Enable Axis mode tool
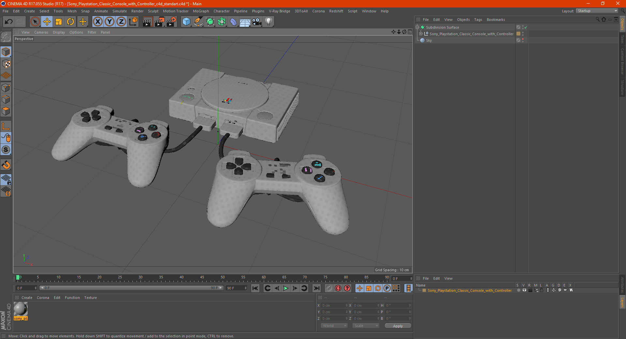The height and width of the screenshot is (339, 626). [6, 126]
